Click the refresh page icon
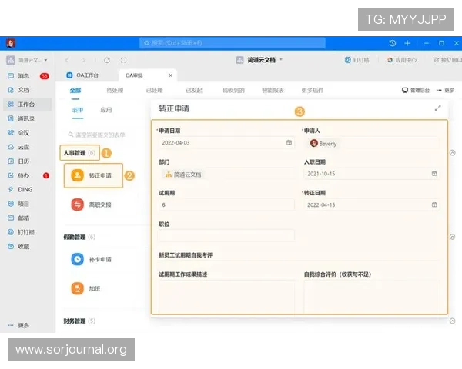The width and height of the screenshot is (462, 369). coord(107,60)
